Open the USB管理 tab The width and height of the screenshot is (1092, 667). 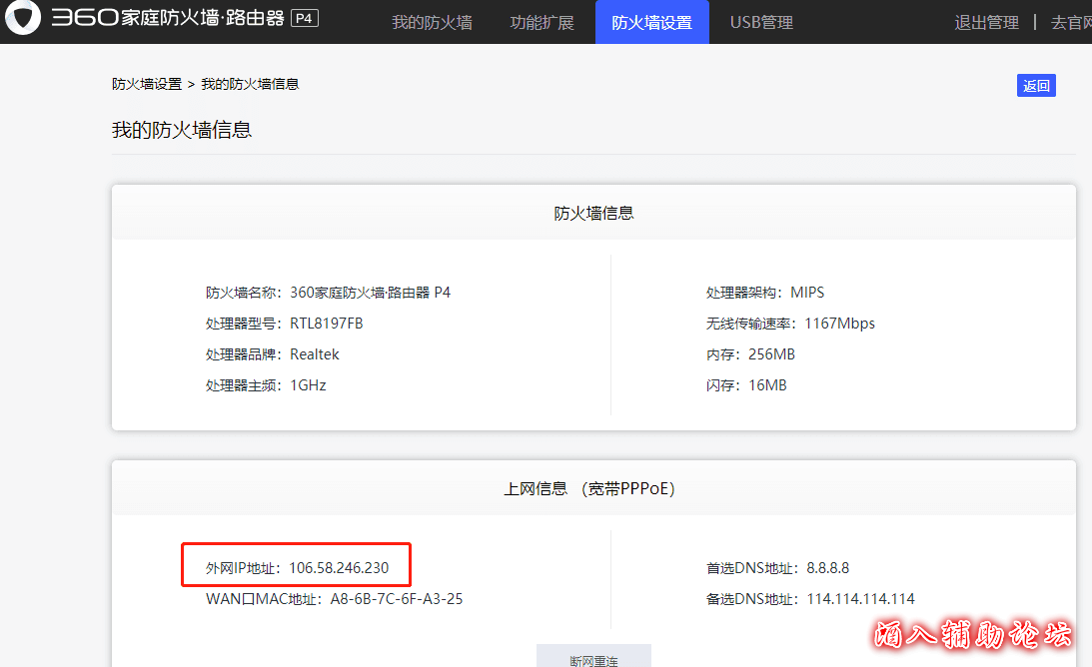coord(761,22)
